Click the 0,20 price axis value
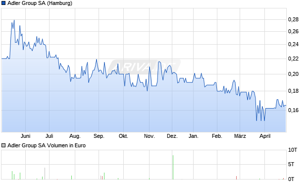The width and height of the screenshot is (307, 184). coord(293,74)
